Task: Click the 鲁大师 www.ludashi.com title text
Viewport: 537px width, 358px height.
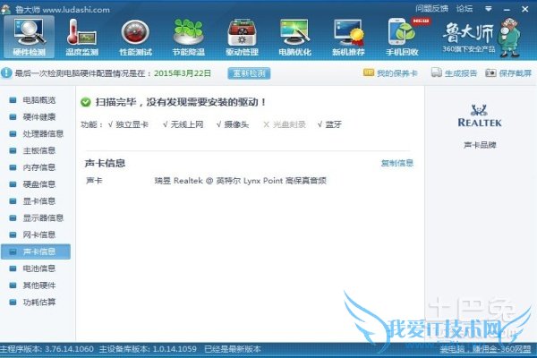Action: coord(63,9)
